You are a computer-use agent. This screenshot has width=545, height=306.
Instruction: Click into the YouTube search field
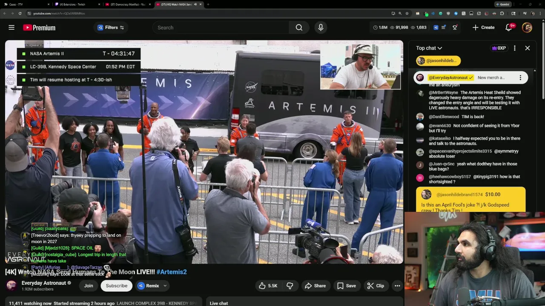click(x=221, y=28)
